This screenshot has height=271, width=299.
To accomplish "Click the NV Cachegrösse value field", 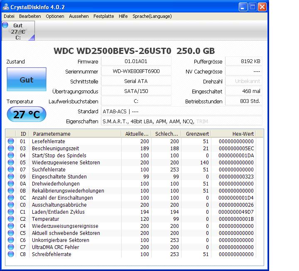I will click(x=244, y=71).
